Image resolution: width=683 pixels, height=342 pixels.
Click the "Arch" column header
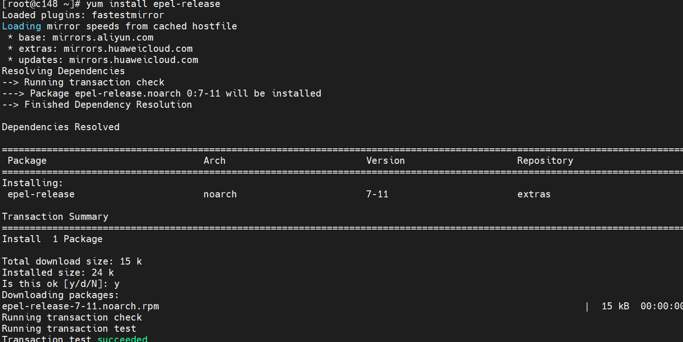click(x=214, y=161)
